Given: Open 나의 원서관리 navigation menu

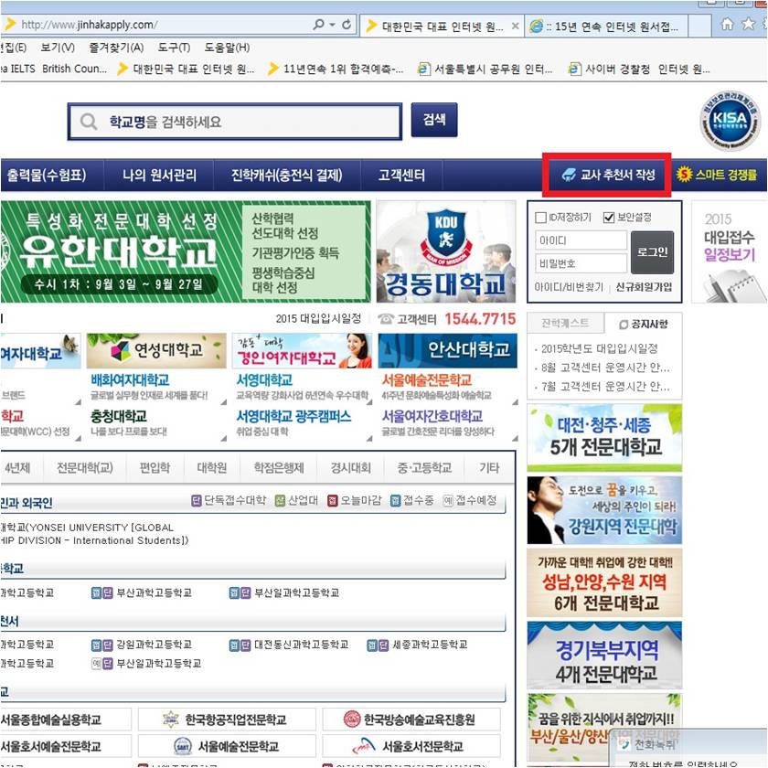Looking at the screenshot, I should (159, 175).
